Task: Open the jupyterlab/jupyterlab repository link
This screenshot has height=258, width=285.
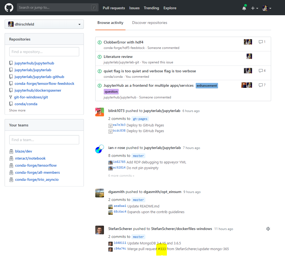Action: click(x=33, y=70)
